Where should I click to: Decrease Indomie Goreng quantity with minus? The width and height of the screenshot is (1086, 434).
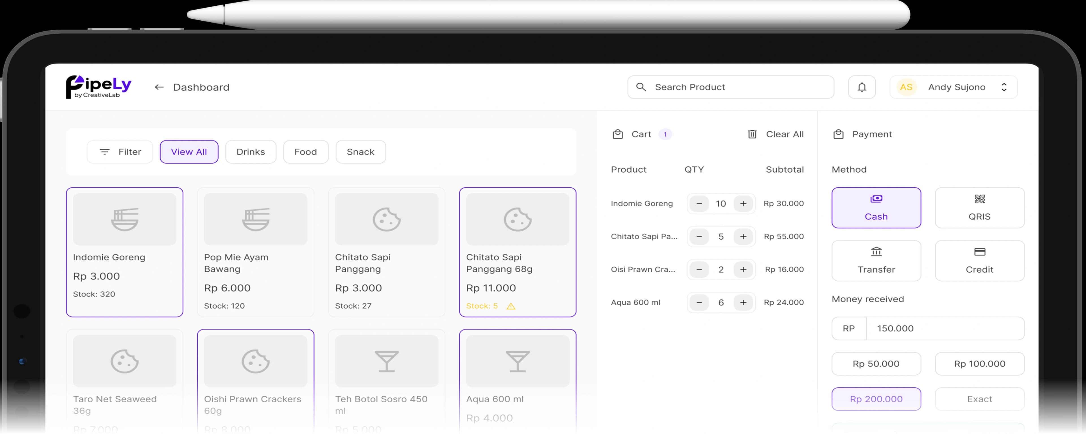pos(699,203)
